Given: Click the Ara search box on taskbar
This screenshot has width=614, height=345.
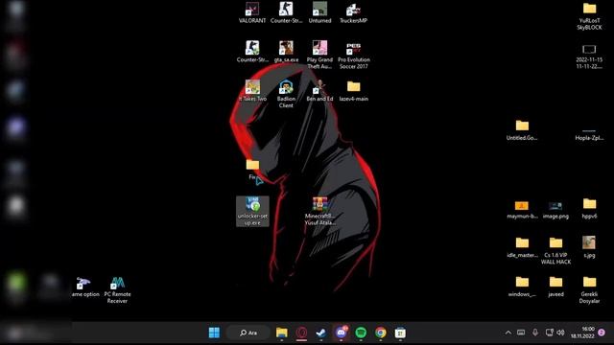Looking at the screenshot, I should point(248,333).
